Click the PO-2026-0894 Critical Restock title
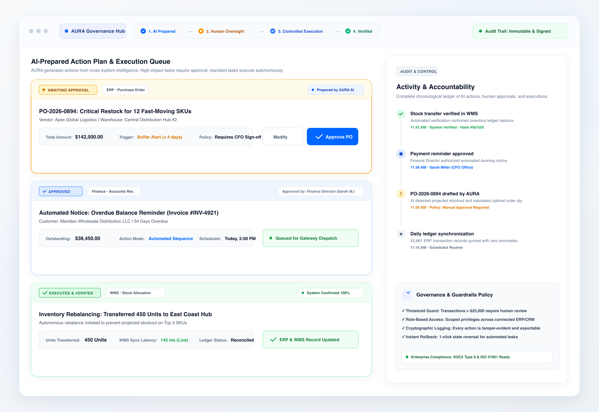599x412 pixels. (x=115, y=111)
